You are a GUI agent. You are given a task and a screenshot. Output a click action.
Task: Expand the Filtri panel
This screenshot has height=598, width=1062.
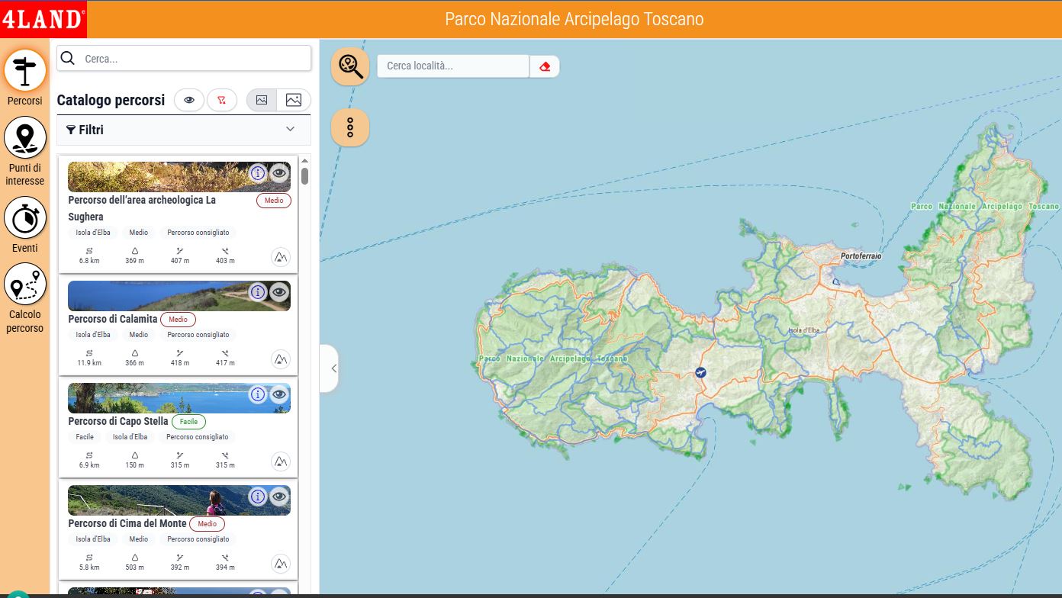290,130
